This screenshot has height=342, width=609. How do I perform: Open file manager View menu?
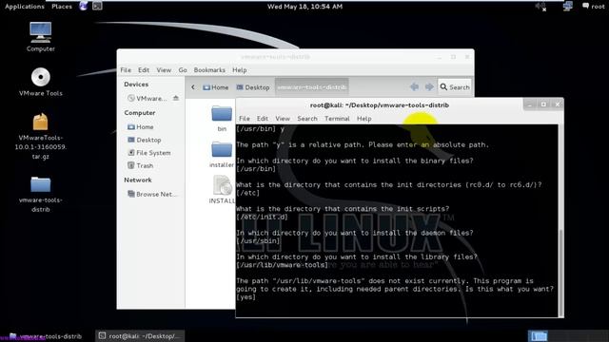(x=164, y=69)
